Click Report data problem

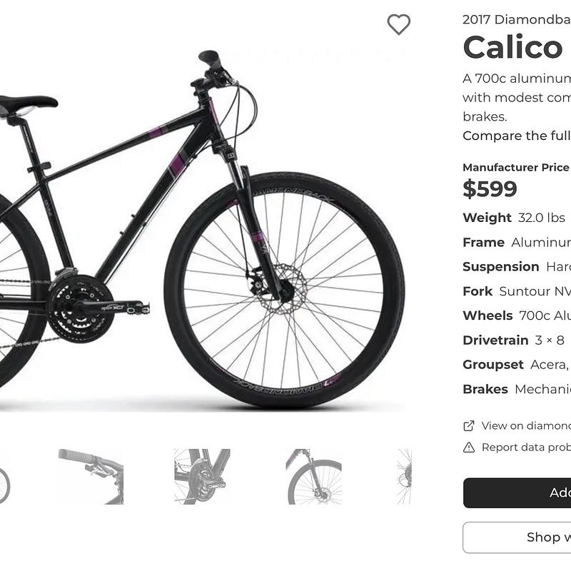coord(523,447)
